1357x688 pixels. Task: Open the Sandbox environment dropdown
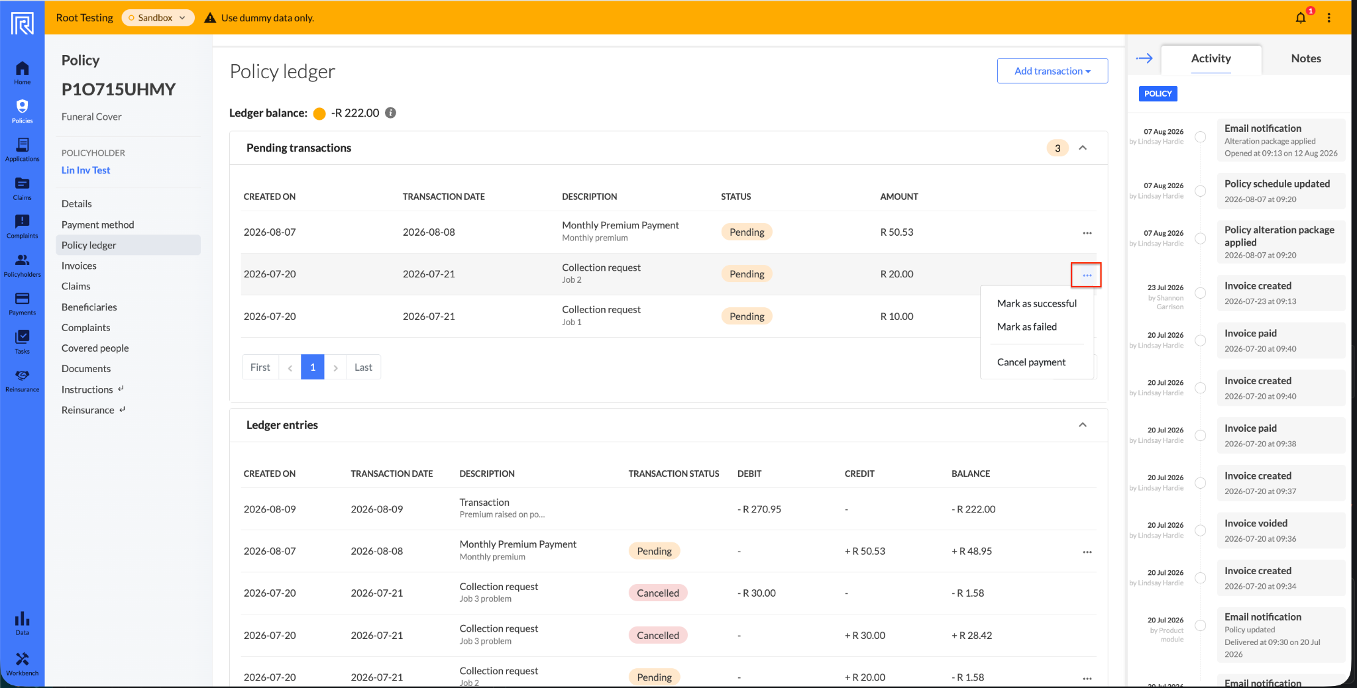click(158, 18)
